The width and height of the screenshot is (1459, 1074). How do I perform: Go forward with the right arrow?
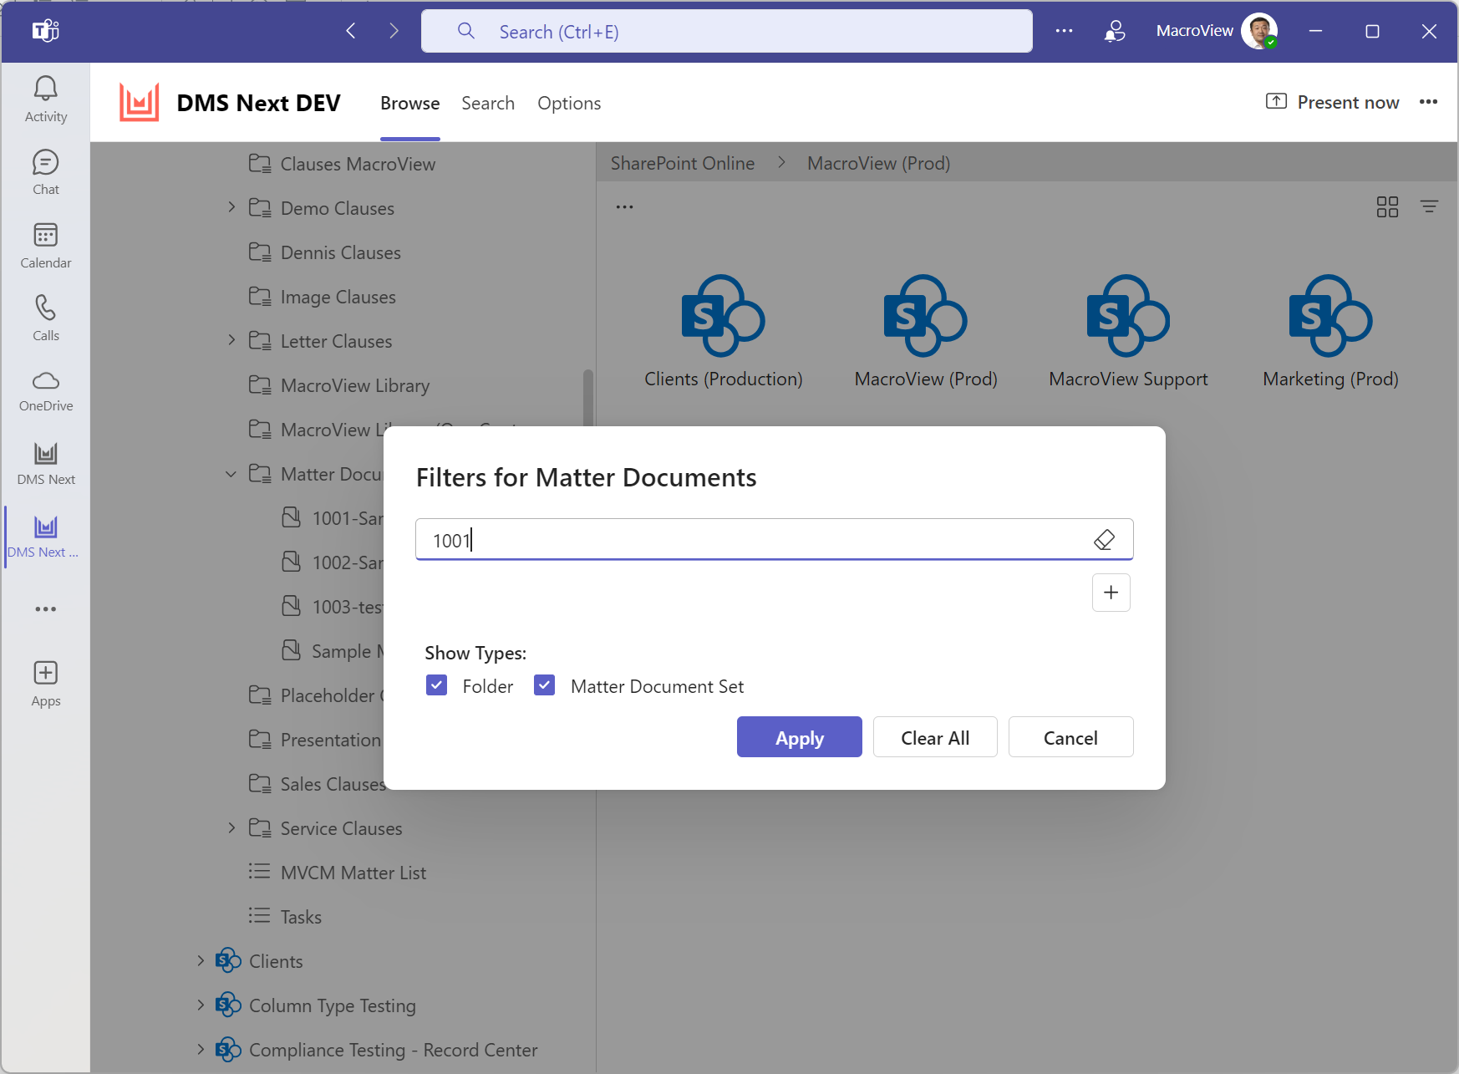(x=394, y=31)
